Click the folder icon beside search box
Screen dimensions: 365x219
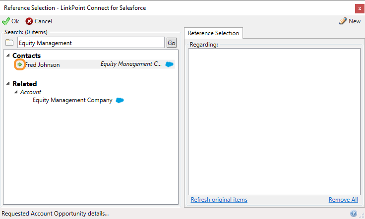click(x=9, y=43)
